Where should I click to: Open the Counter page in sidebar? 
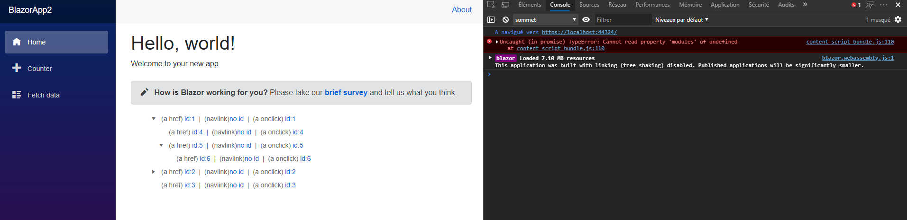pos(40,69)
